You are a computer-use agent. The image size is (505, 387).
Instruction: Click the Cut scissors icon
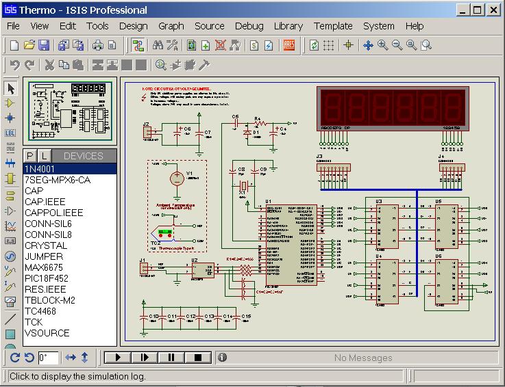click(x=49, y=65)
